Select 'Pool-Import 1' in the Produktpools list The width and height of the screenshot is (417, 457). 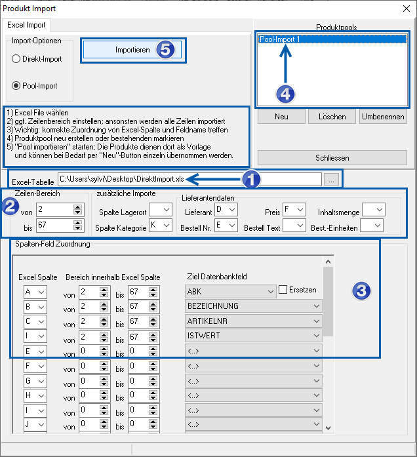[332, 39]
